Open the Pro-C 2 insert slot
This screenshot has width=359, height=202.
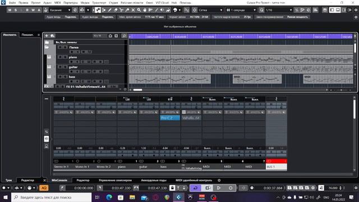tap(169, 118)
